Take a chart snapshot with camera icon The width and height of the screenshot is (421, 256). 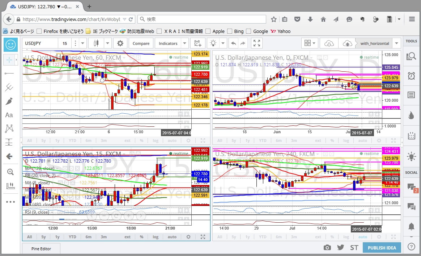coord(327,248)
